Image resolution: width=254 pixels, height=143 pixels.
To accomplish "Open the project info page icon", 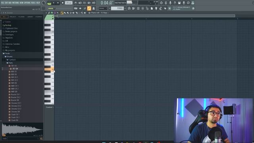I will click(x=152, y=8).
